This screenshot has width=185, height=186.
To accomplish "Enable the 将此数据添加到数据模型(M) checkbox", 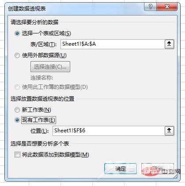I will (17, 155).
